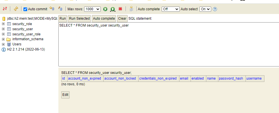Open the Auto complete dropdown
The image size is (279, 113).
pyautogui.click(x=171, y=9)
